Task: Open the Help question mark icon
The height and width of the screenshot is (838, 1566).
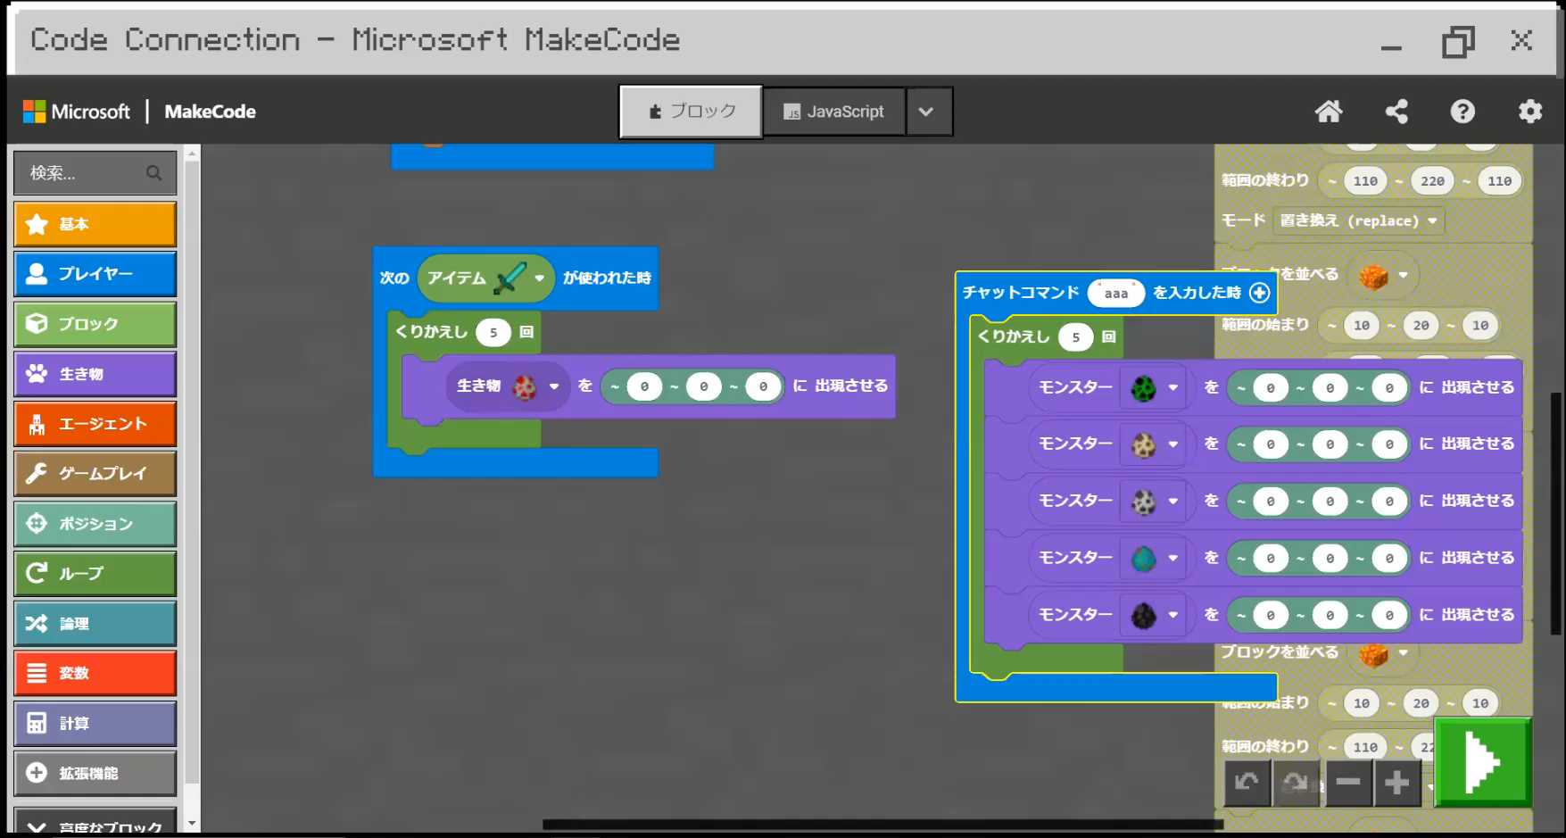Action: coord(1462,112)
